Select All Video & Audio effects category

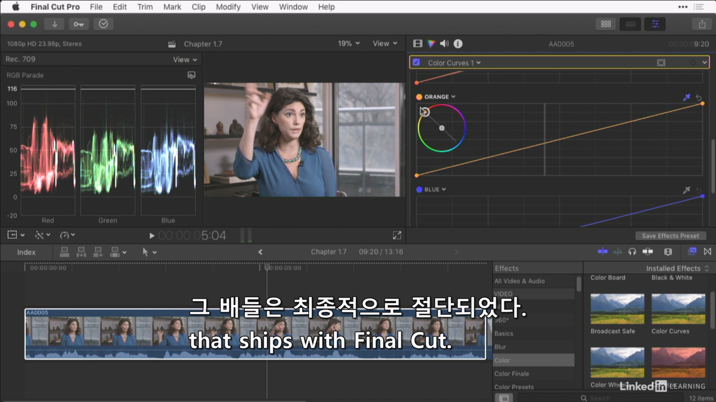pos(520,281)
